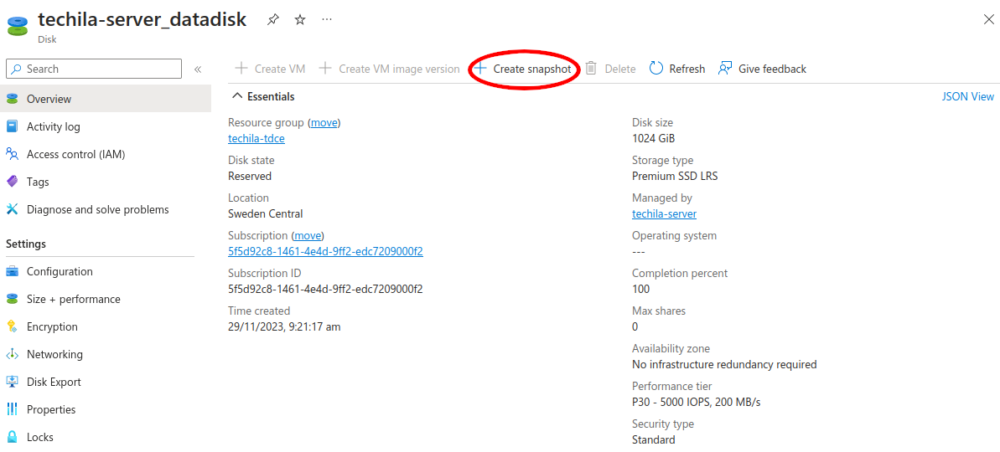
Task: Open the JSON View link
Action: coord(967,96)
